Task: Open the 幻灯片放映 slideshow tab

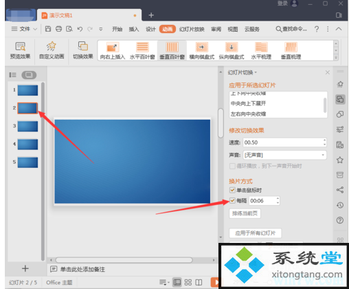Action: pos(192,29)
